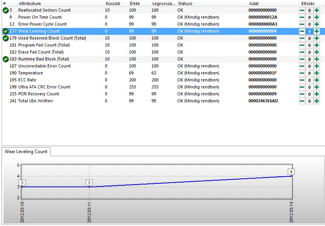Decrease offset for Program Fail Count

pos(302,45)
